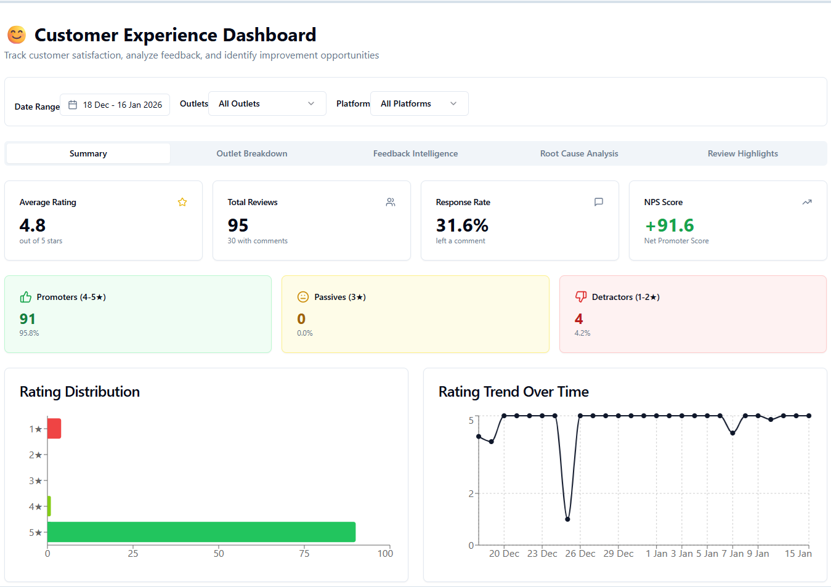Select the Review Highlights tab
Viewport: 831px width, 587px height.
tap(743, 153)
